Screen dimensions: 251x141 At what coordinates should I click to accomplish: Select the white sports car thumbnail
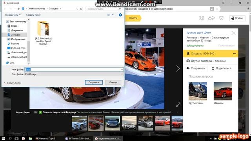129,123
